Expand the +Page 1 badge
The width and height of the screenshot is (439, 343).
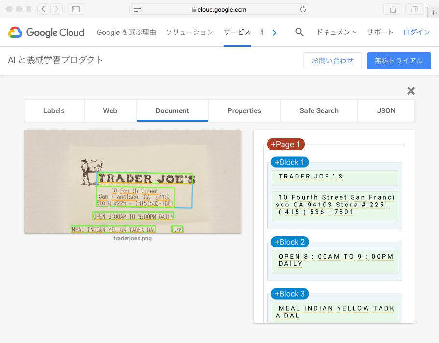[x=285, y=144]
